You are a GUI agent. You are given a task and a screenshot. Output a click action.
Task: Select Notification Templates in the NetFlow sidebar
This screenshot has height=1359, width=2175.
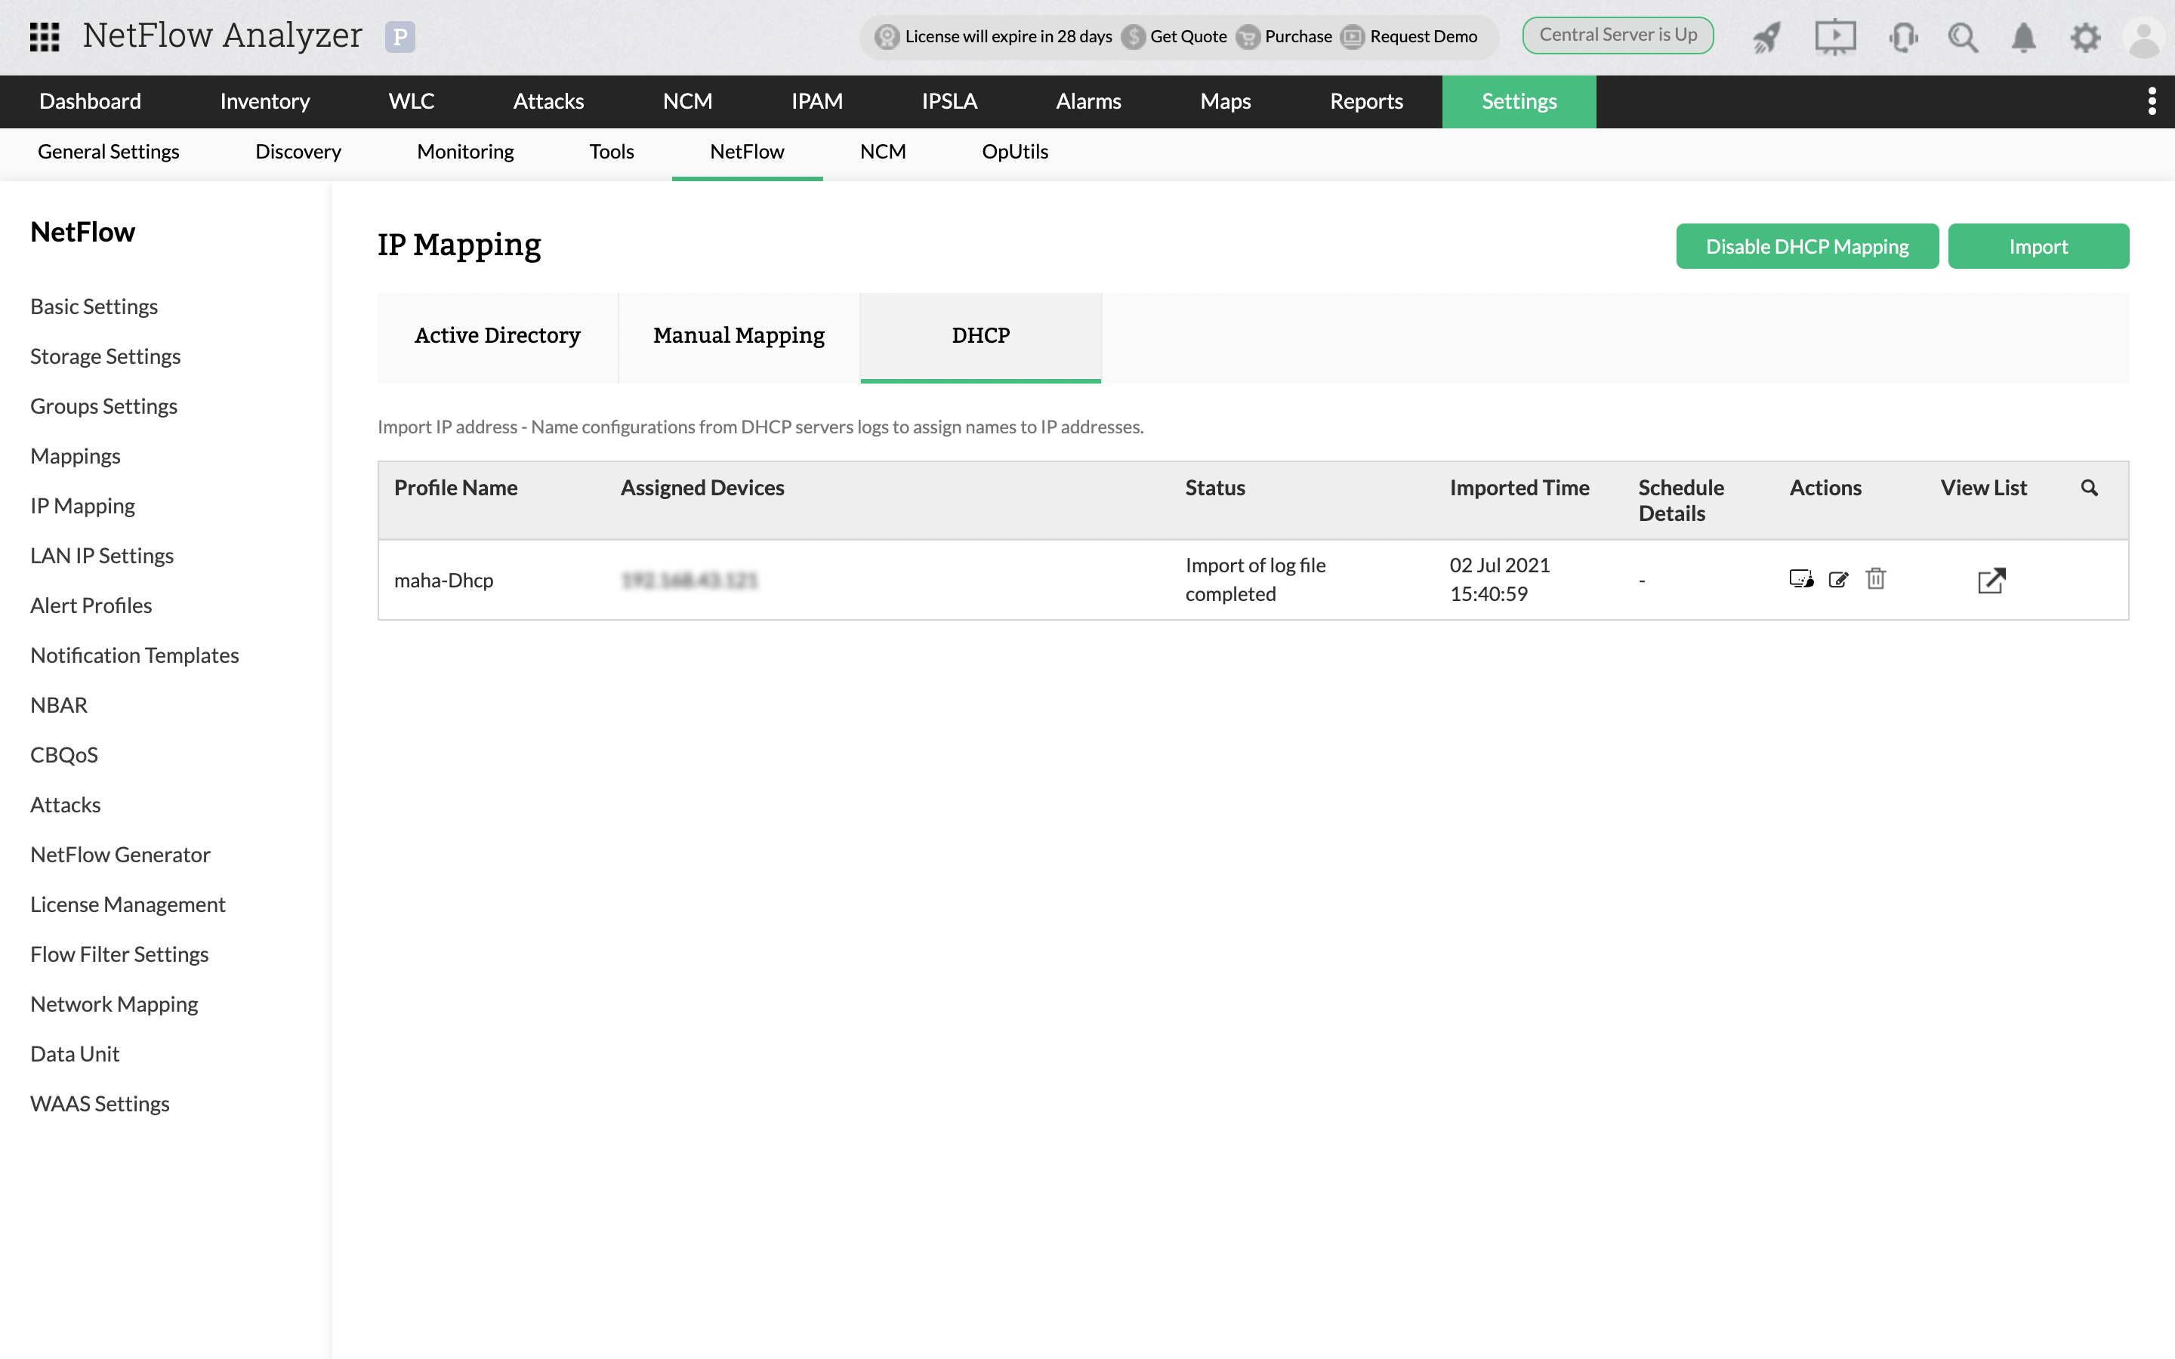134,655
